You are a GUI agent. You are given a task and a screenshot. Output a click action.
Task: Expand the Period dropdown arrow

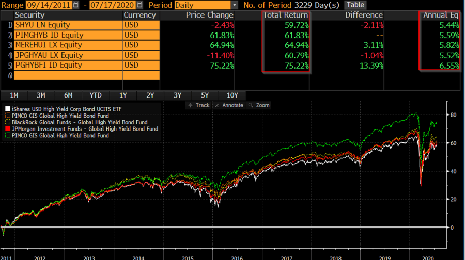pyautogui.click(x=235, y=5)
